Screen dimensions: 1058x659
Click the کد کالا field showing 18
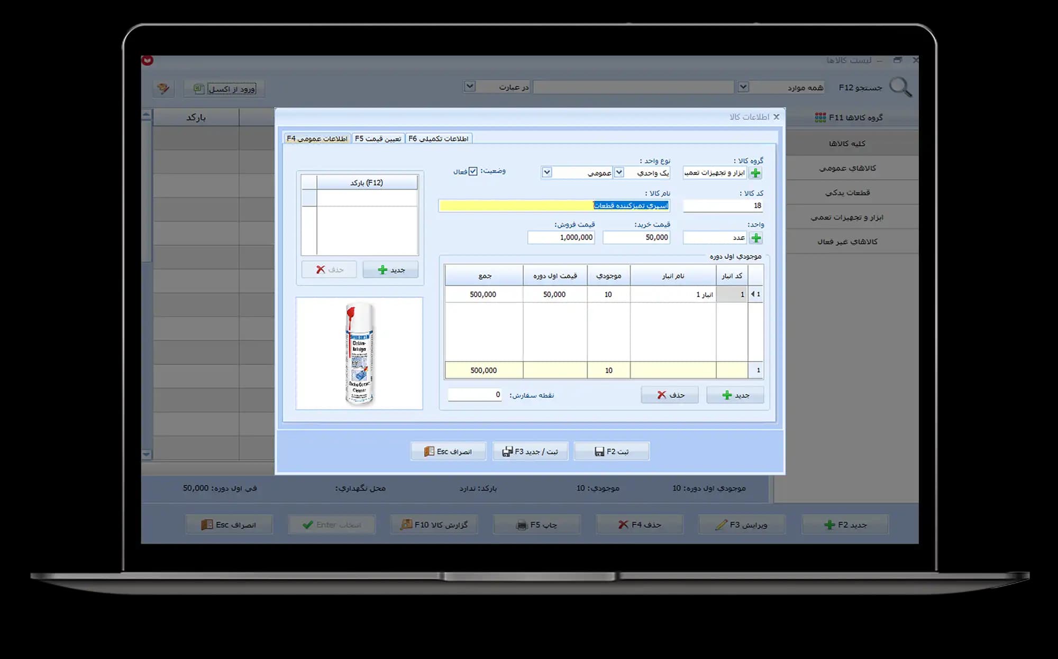[x=723, y=206]
